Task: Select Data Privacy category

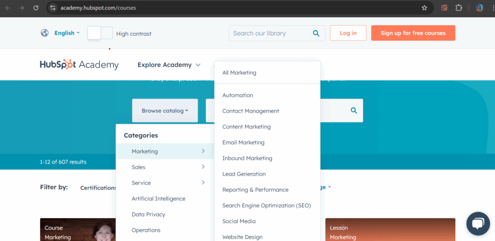Action: coord(148,214)
